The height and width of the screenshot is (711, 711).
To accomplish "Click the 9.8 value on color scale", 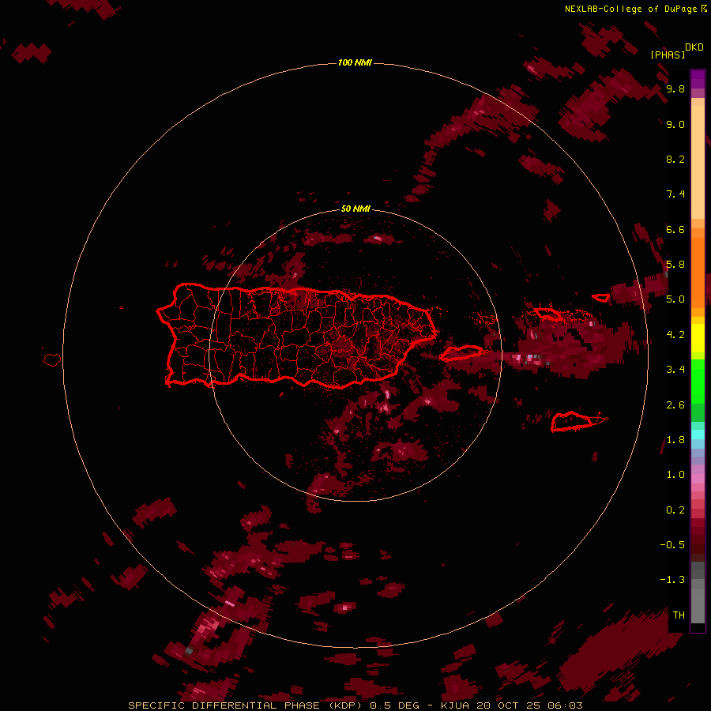I will pyautogui.click(x=675, y=88).
